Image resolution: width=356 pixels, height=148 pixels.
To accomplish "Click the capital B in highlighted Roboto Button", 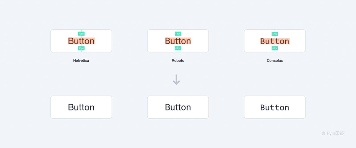I will 168,41.
